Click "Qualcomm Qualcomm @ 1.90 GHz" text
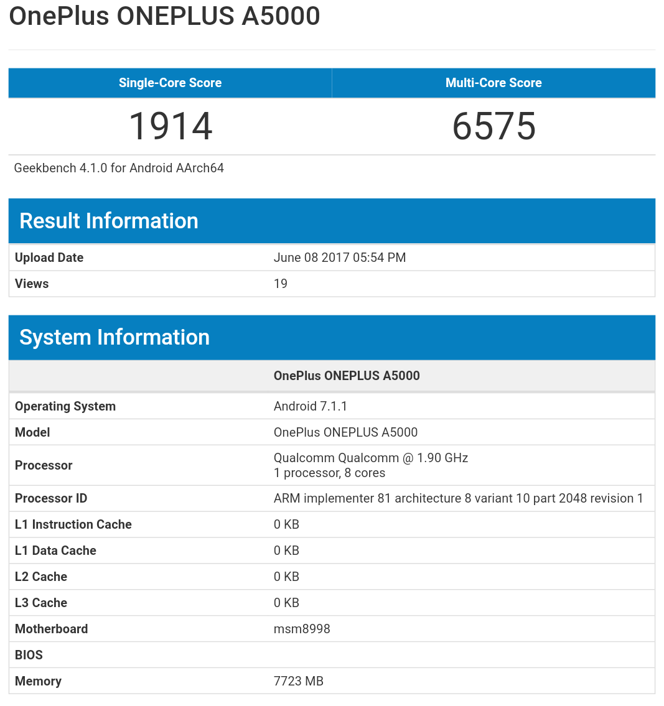 (x=371, y=458)
